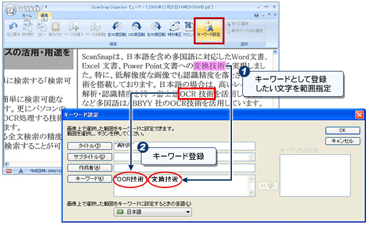Click the 180度回転 rotation icon
Screen dimensions: 369x225
click(x=137, y=29)
